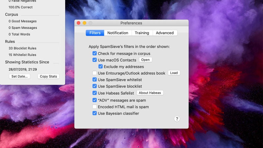Uncheck Use Bayesian classifier
Viewport: 263px width, 148px height.
click(x=95, y=113)
